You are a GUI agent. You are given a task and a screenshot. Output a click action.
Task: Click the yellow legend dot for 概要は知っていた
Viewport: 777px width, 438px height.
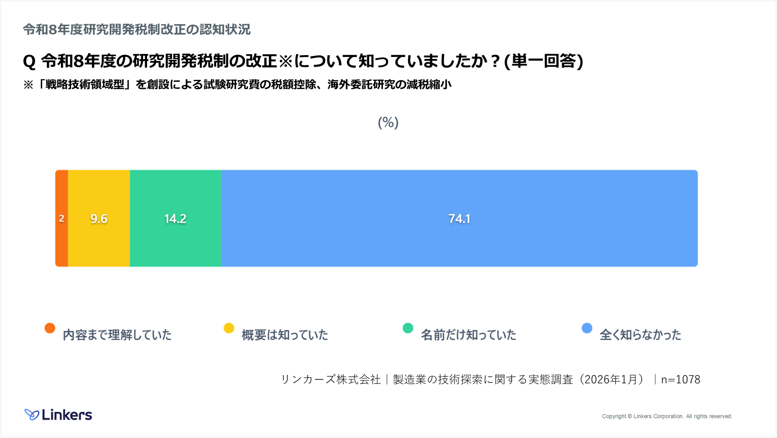pos(229,328)
